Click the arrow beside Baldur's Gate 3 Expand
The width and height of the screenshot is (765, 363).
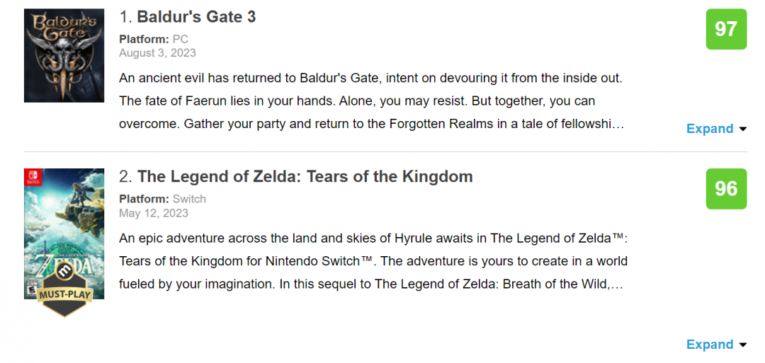[x=742, y=129]
